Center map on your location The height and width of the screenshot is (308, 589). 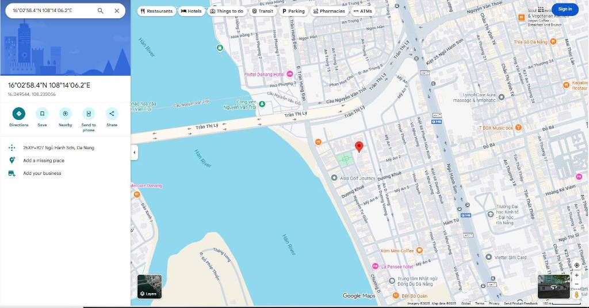(x=576, y=265)
